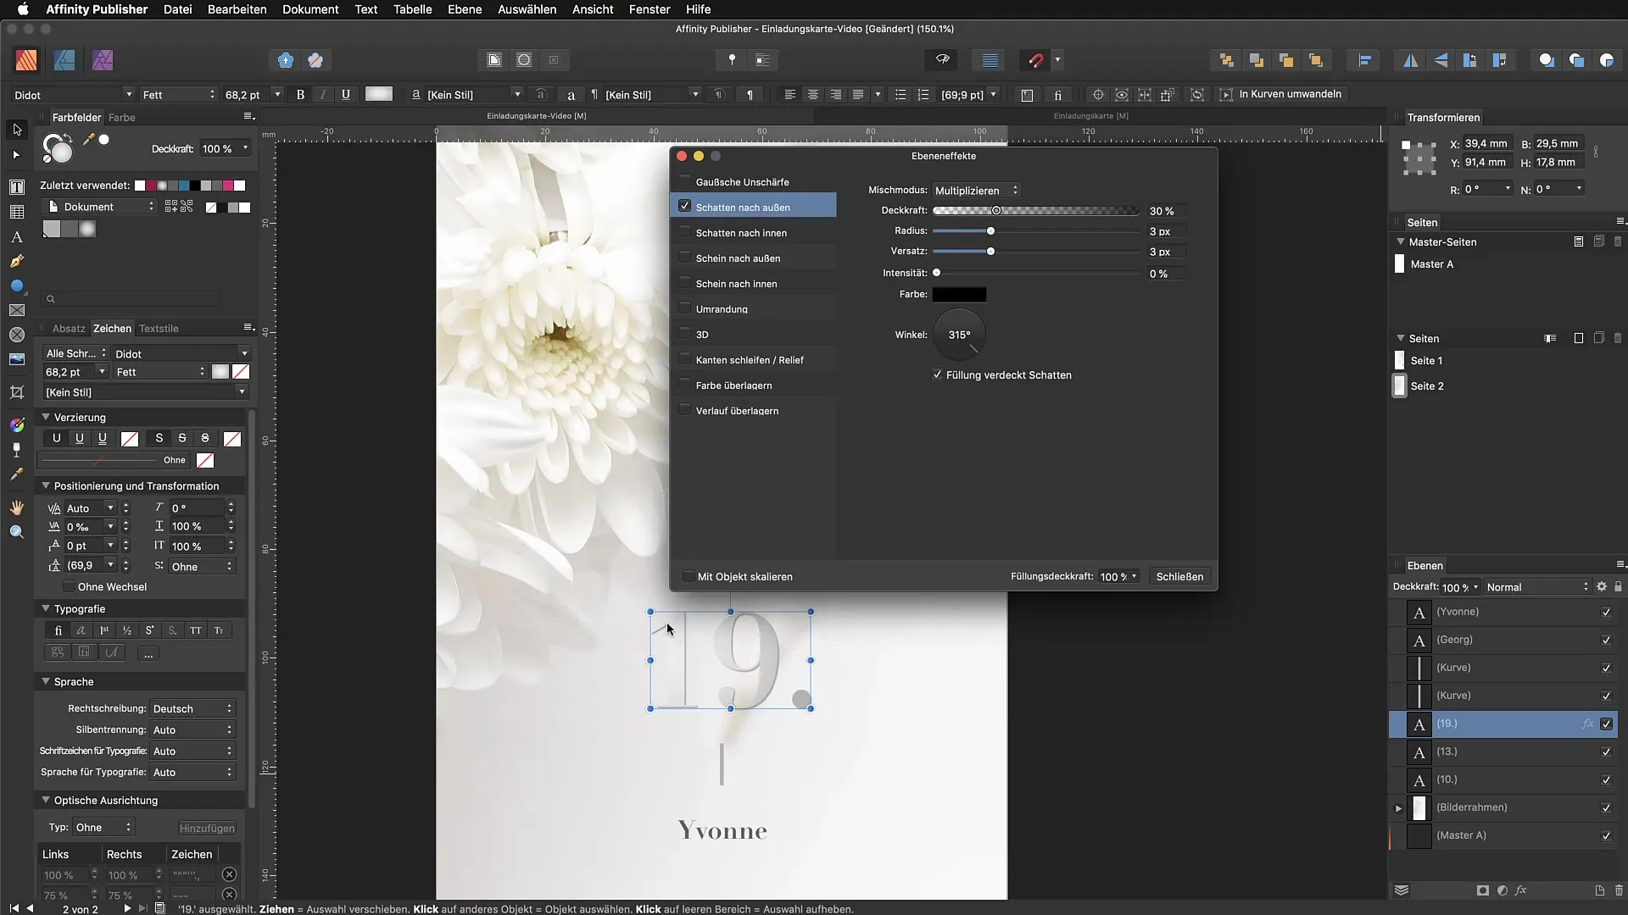The image size is (1628, 915).
Task: Click the Schließen button
Action: click(1179, 576)
